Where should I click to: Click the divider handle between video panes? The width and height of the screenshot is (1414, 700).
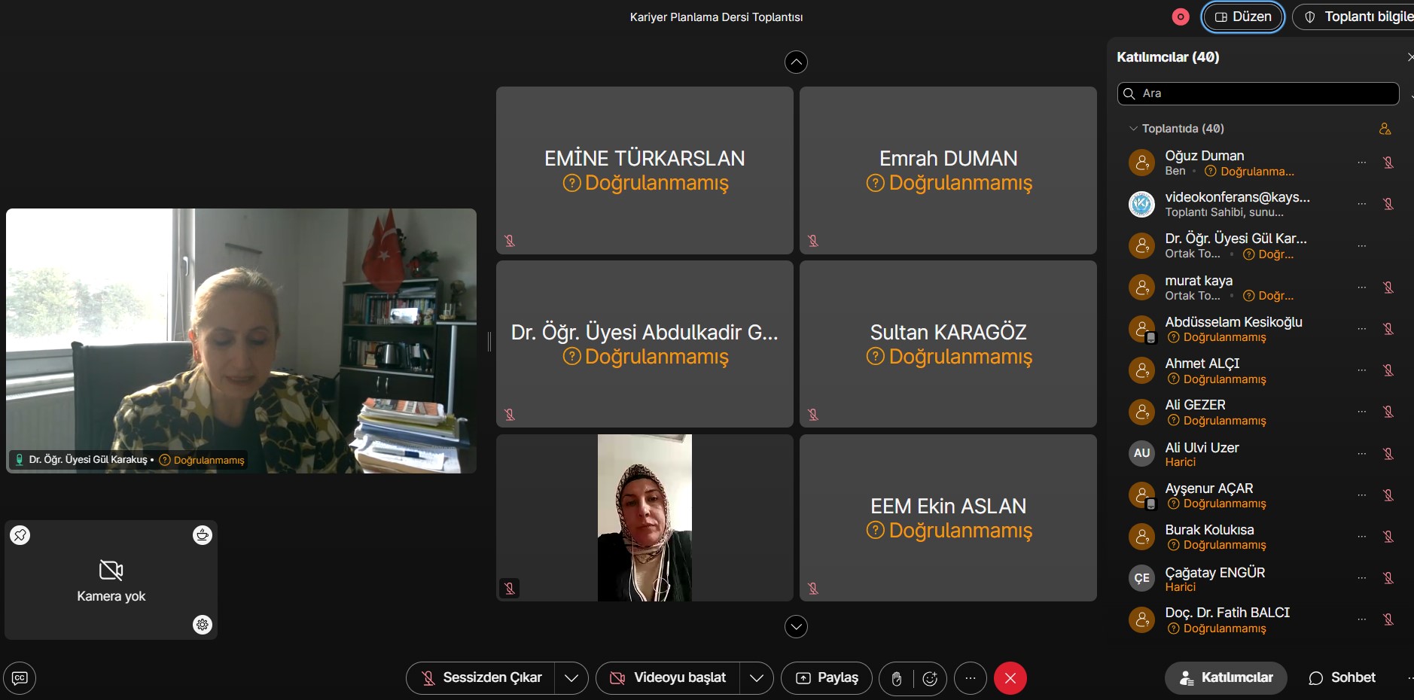(489, 342)
